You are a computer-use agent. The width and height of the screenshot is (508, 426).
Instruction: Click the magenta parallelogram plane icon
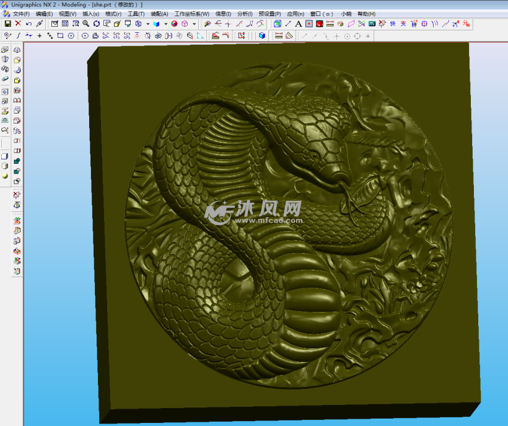pyautogui.click(x=351, y=24)
